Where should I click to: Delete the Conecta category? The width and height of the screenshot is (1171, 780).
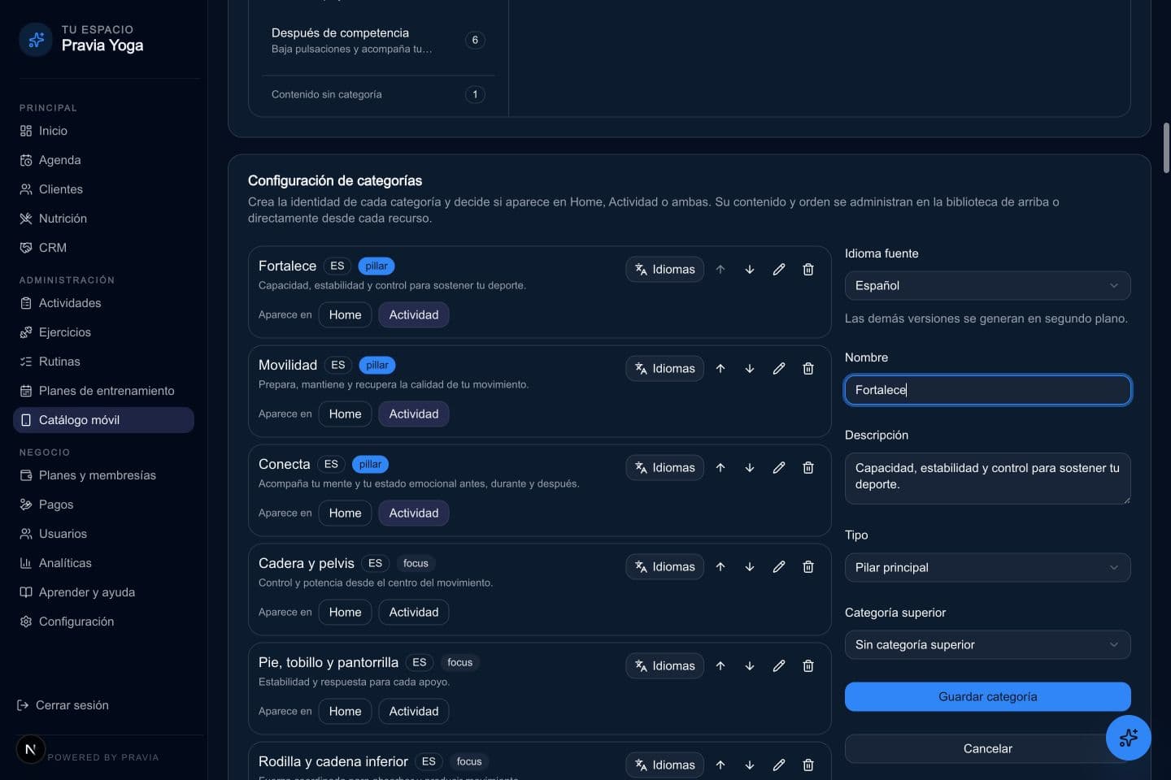tap(808, 467)
